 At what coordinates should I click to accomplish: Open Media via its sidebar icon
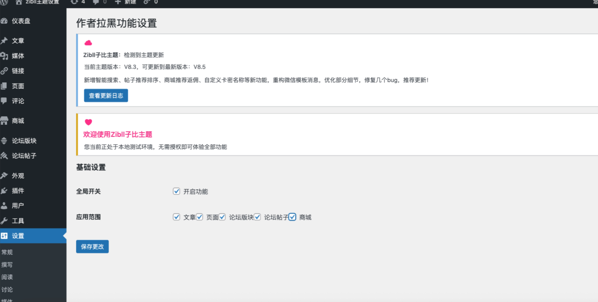[x=4, y=56]
